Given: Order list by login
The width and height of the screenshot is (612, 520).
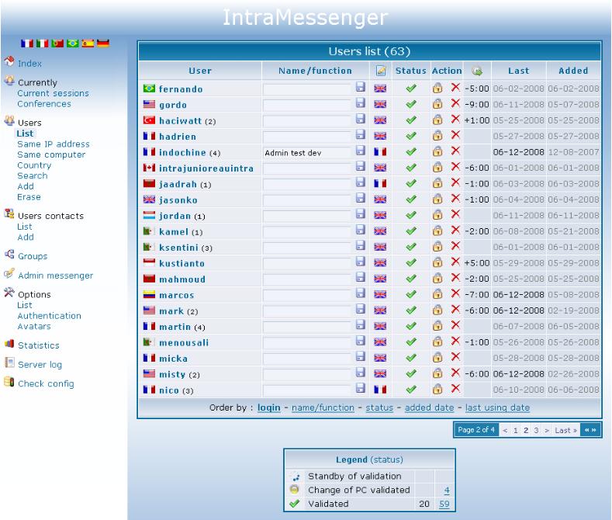Looking at the screenshot, I should tap(269, 407).
